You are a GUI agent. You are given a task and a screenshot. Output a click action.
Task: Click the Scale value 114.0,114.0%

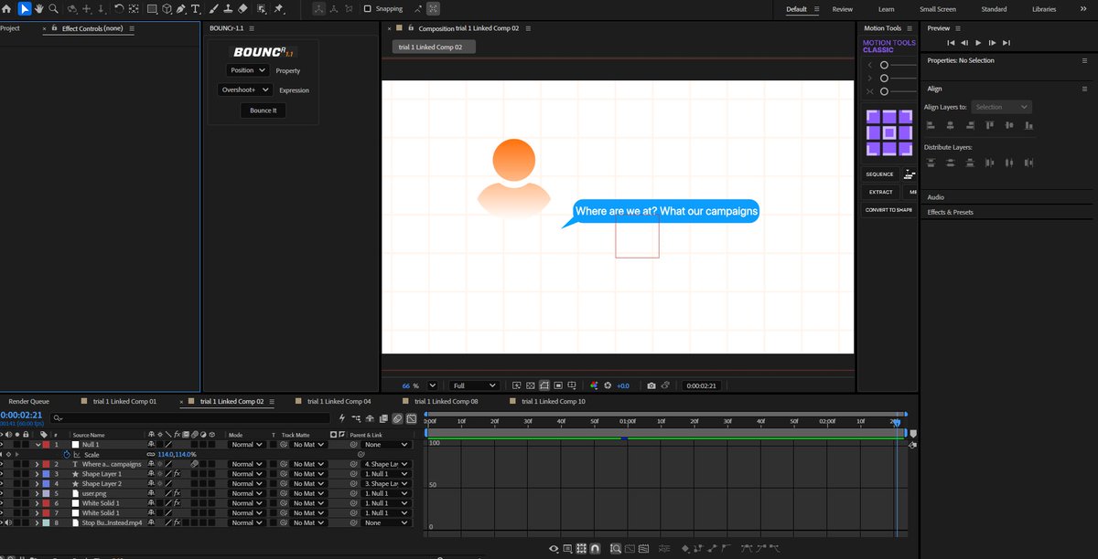pyautogui.click(x=177, y=454)
